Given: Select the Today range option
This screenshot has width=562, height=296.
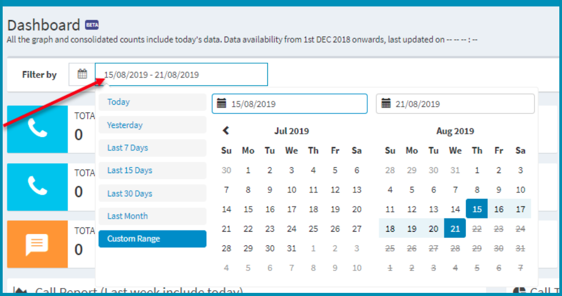Looking at the screenshot, I should 153,102.
